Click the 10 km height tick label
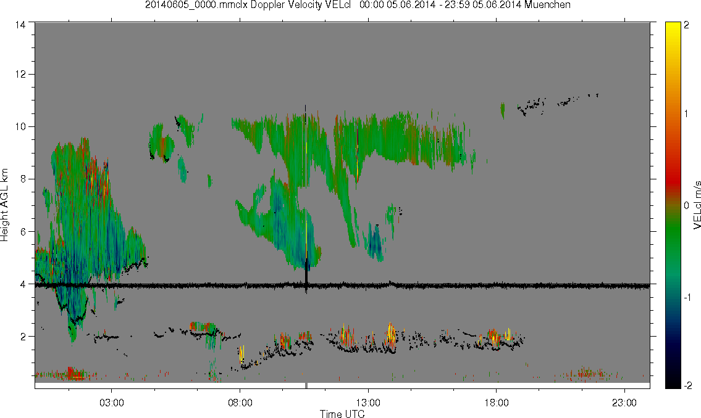Screen dimensions: 701x418 [x=20, y=126]
